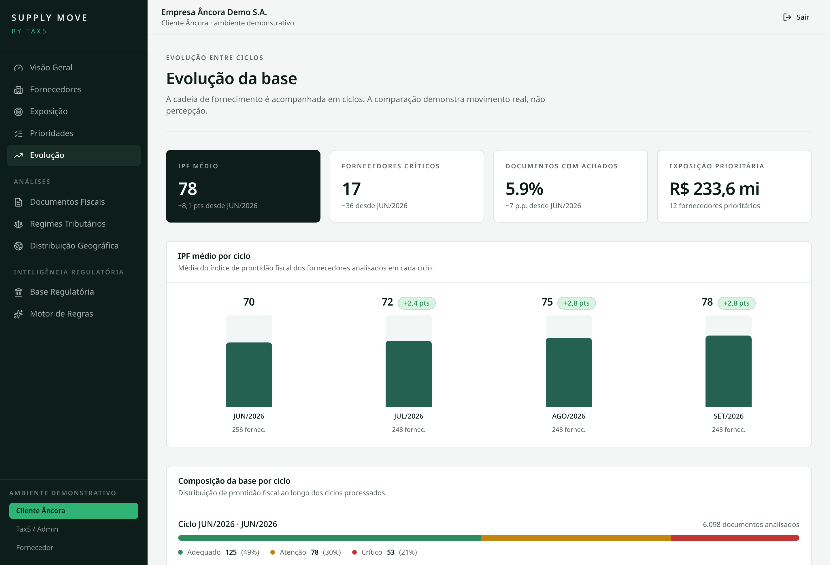Click the Evolução trend-up icon
This screenshot has height=565, width=830.
pyautogui.click(x=18, y=155)
